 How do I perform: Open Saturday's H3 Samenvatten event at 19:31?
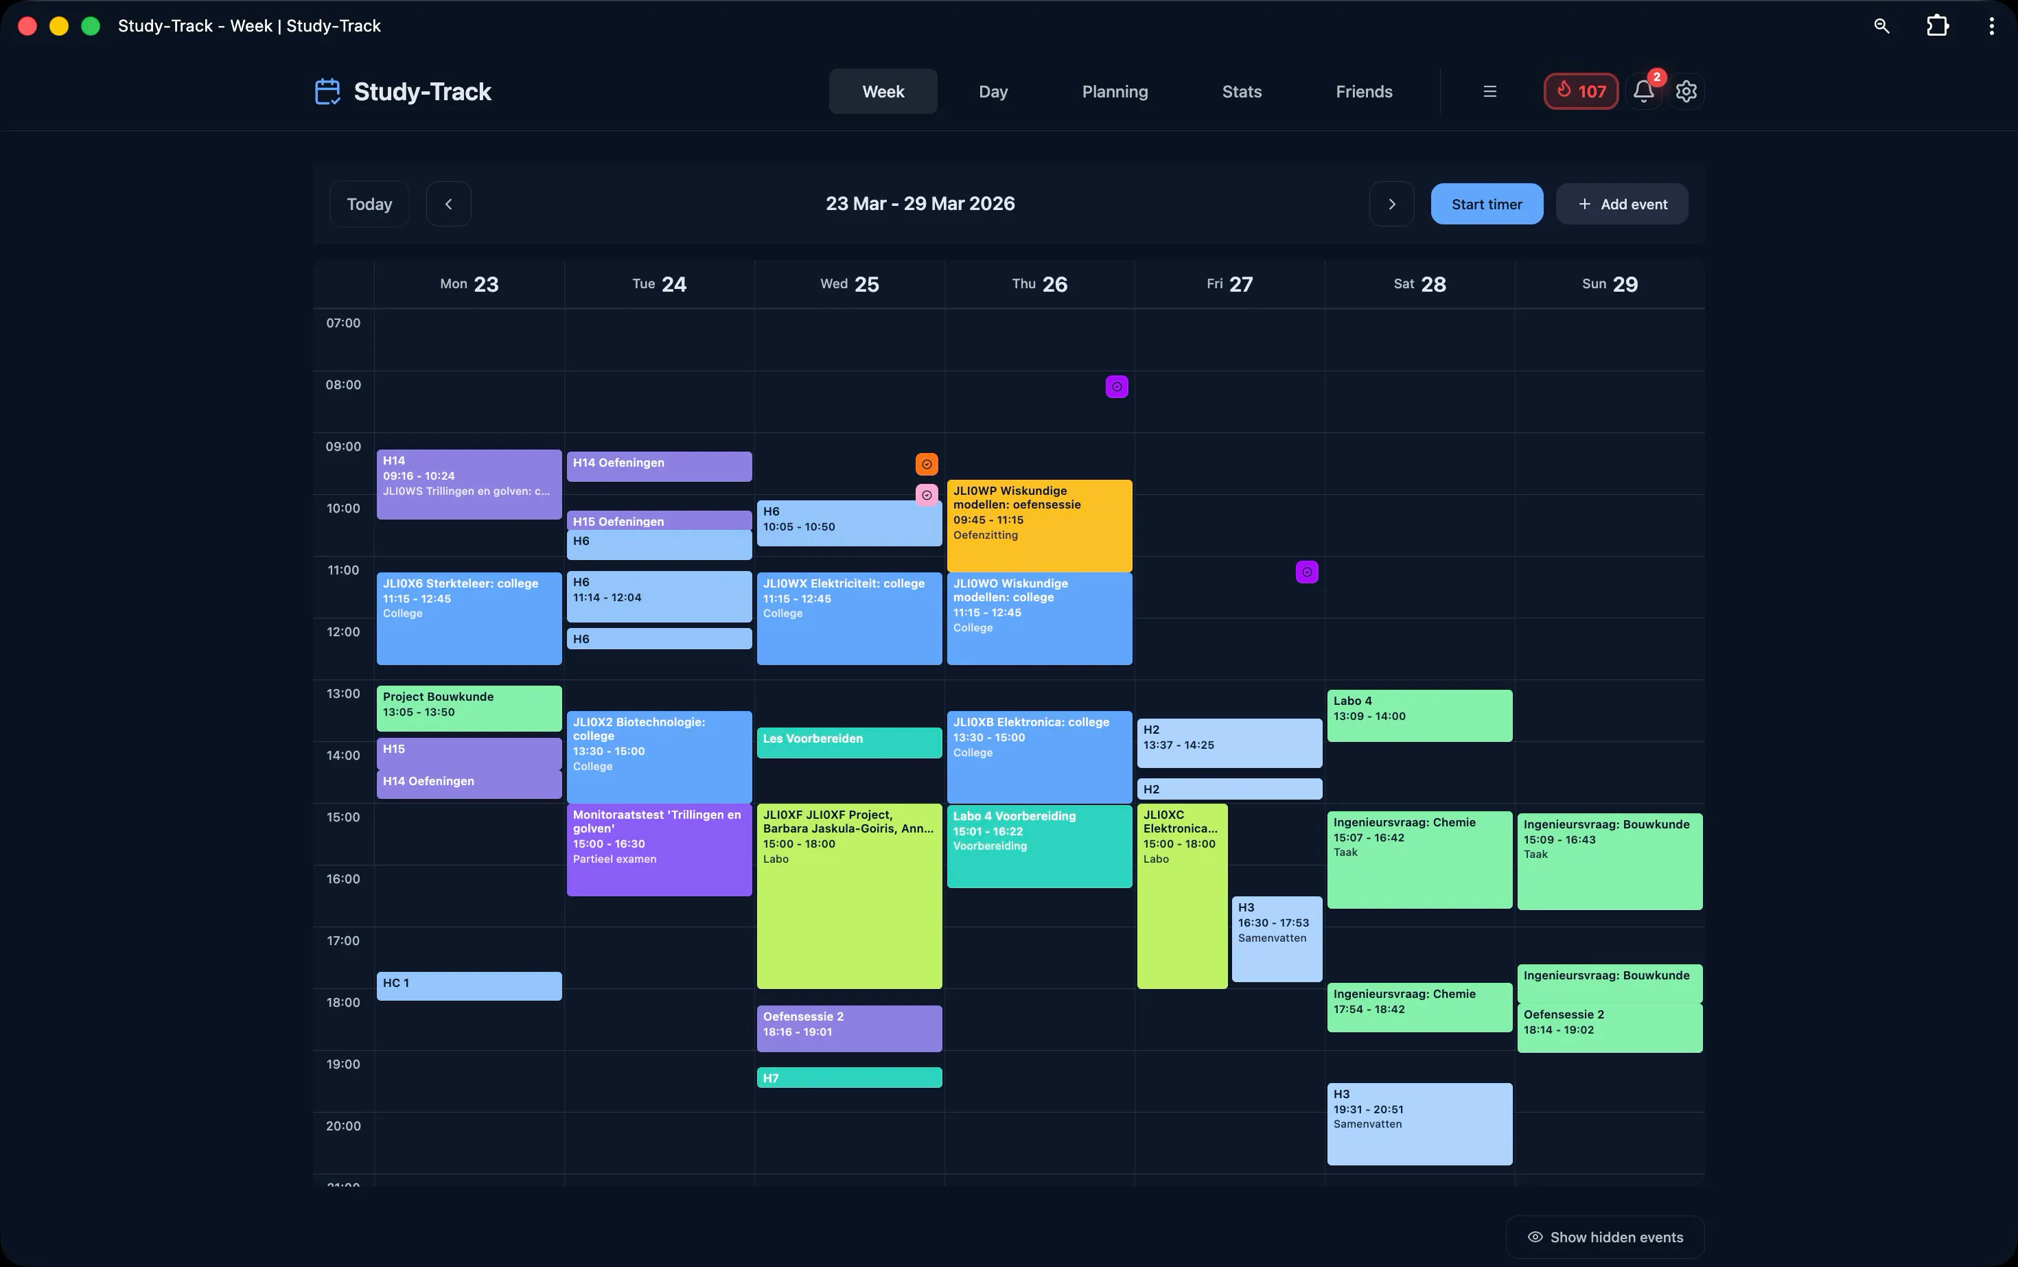tap(1419, 1124)
